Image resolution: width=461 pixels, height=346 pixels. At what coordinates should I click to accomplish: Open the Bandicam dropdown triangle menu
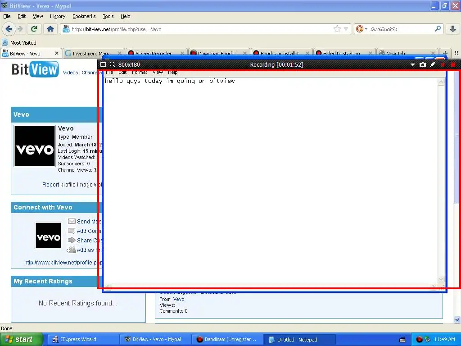point(413,65)
